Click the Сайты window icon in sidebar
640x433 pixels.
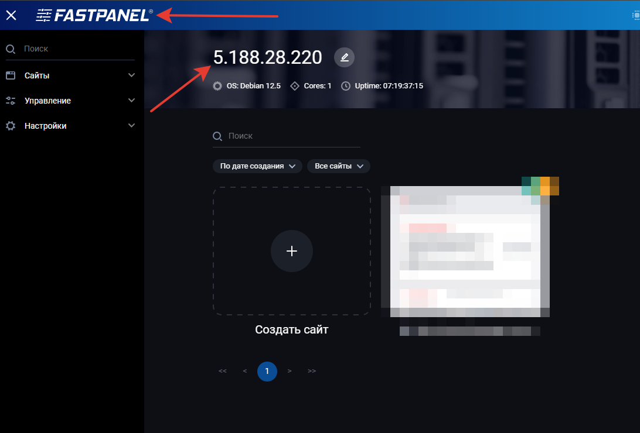[11, 75]
